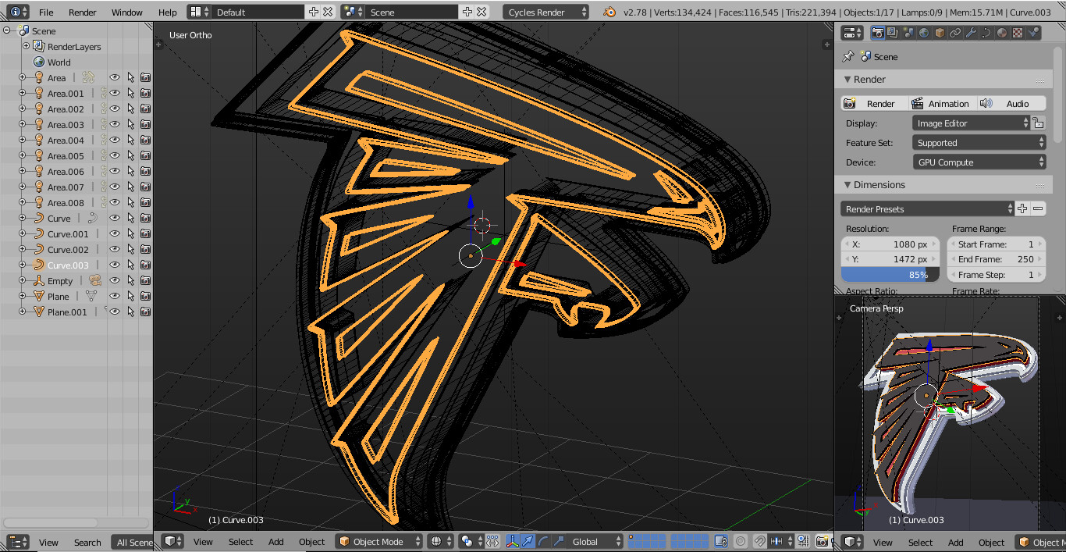The width and height of the screenshot is (1066, 552).
Task: Toggle snap magnet icon in 3D header
Action: pyautogui.click(x=759, y=541)
